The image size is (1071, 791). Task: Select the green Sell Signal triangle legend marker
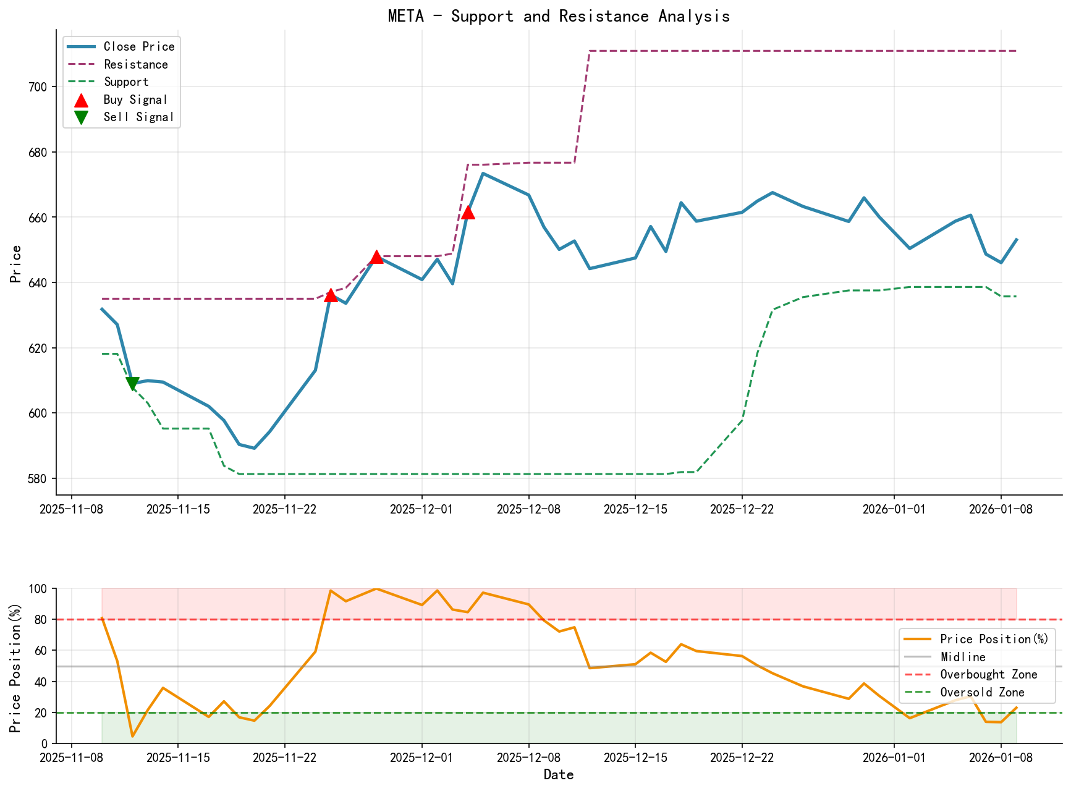click(x=81, y=117)
